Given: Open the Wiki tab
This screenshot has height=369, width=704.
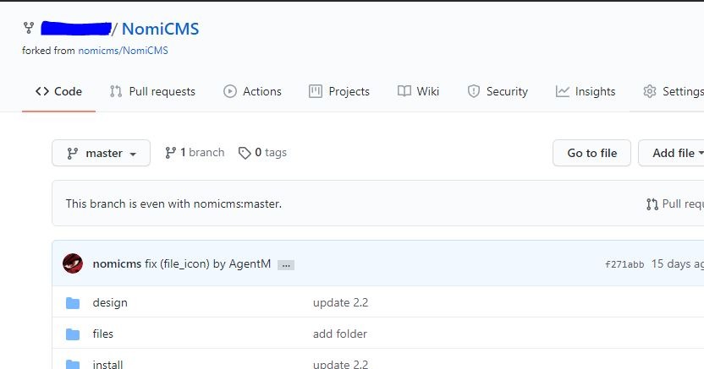Looking at the screenshot, I should pyautogui.click(x=418, y=91).
